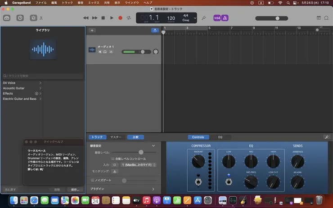Open Quick Help question mark button

tap(20, 18)
